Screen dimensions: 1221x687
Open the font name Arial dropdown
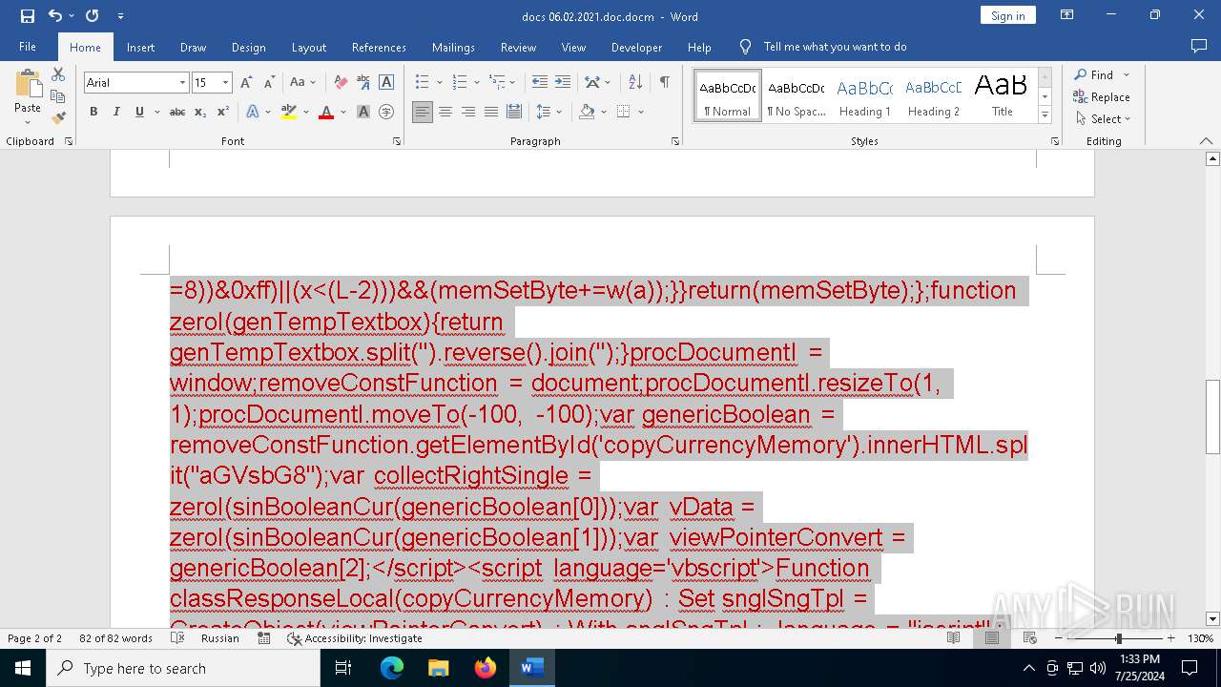click(x=182, y=83)
